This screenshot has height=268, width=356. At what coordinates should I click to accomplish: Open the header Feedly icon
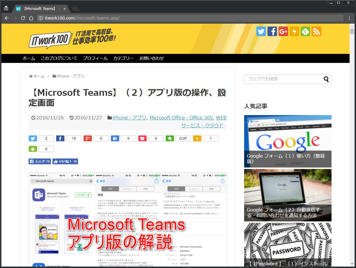[305, 31]
